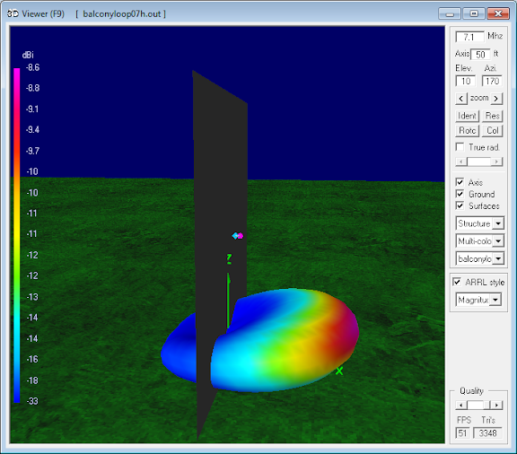The image size is (517, 454).
Task: Click the green Z axis label
Action: point(229,258)
